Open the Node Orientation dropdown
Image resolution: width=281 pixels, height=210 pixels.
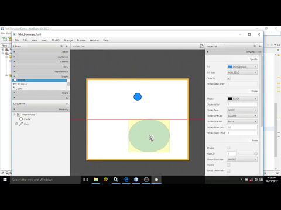(242, 159)
